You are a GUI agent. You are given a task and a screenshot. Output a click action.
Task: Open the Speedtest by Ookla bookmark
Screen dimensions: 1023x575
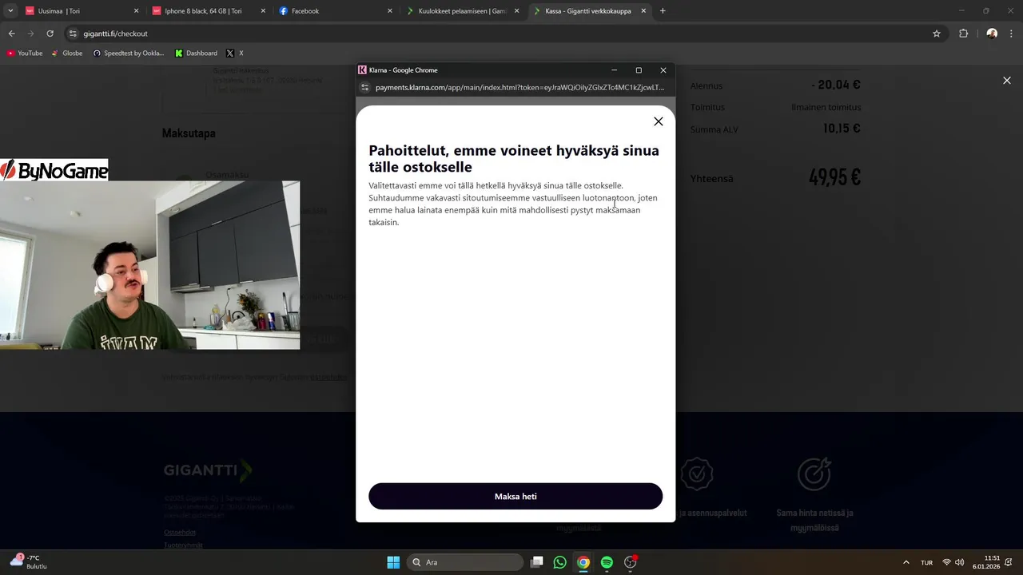tap(129, 54)
